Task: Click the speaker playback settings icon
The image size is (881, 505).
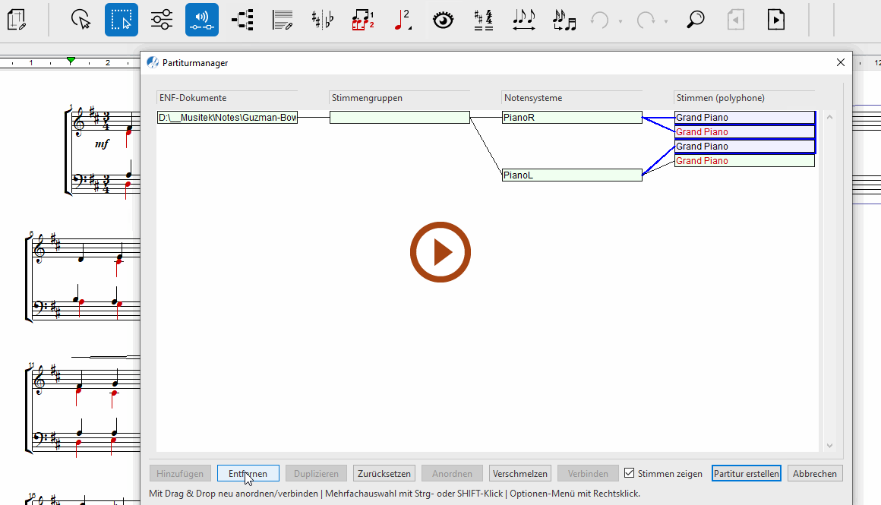Action: click(x=202, y=20)
